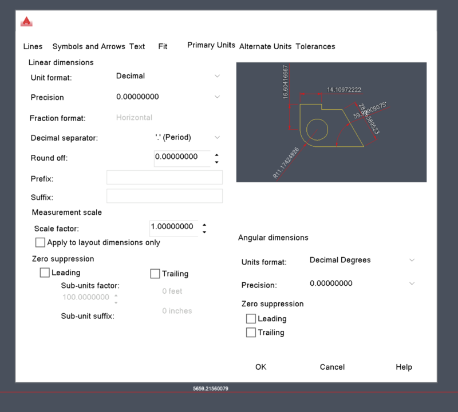Screen dimensions: 458x412
Task: Open the Decimal separator dropdown
Action: click(217, 137)
